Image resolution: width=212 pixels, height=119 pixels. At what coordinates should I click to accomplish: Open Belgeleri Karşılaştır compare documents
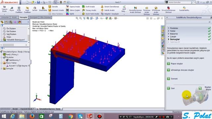coord(110,14)
